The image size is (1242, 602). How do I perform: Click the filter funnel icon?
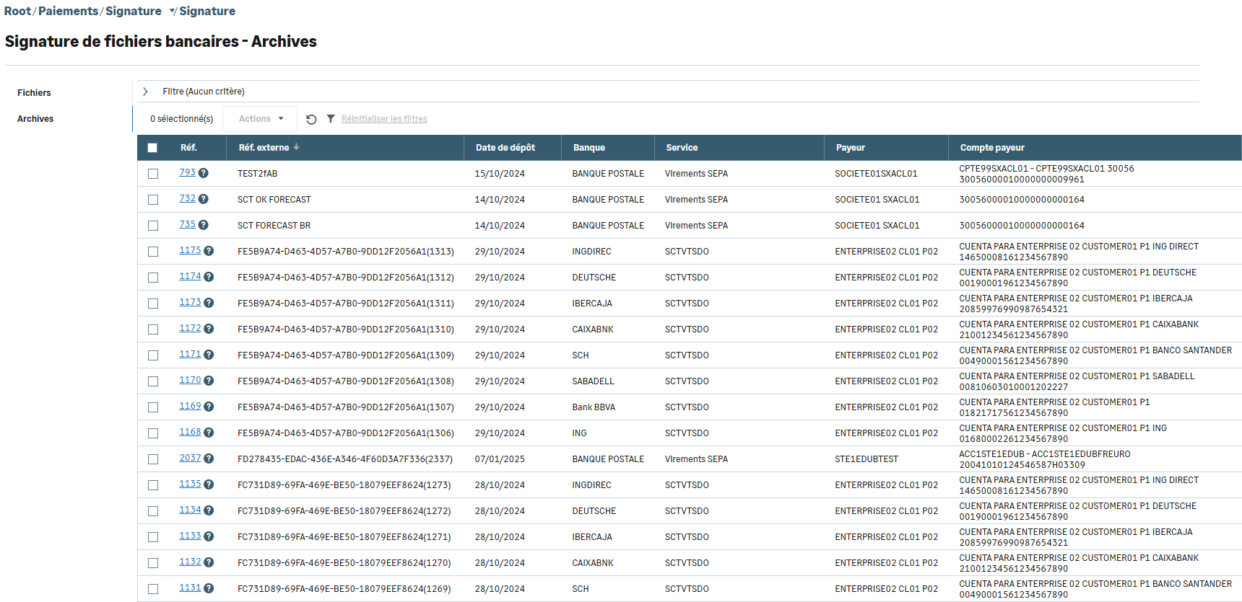click(x=331, y=119)
